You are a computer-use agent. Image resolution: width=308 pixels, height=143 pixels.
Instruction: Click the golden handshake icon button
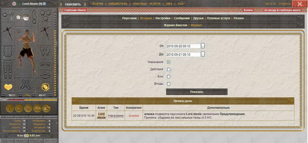47,108
